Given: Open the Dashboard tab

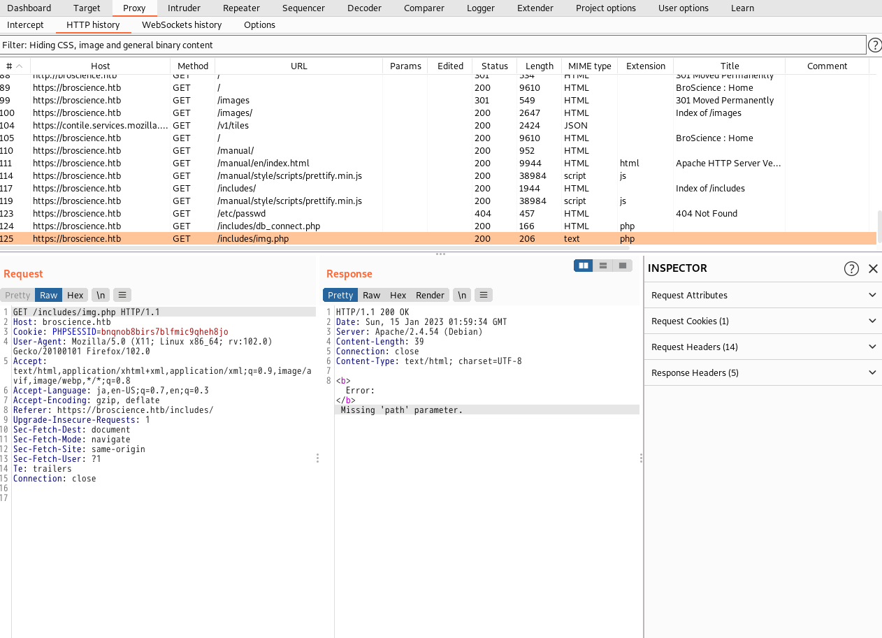Looking at the screenshot, I should (x=29, y=8).
